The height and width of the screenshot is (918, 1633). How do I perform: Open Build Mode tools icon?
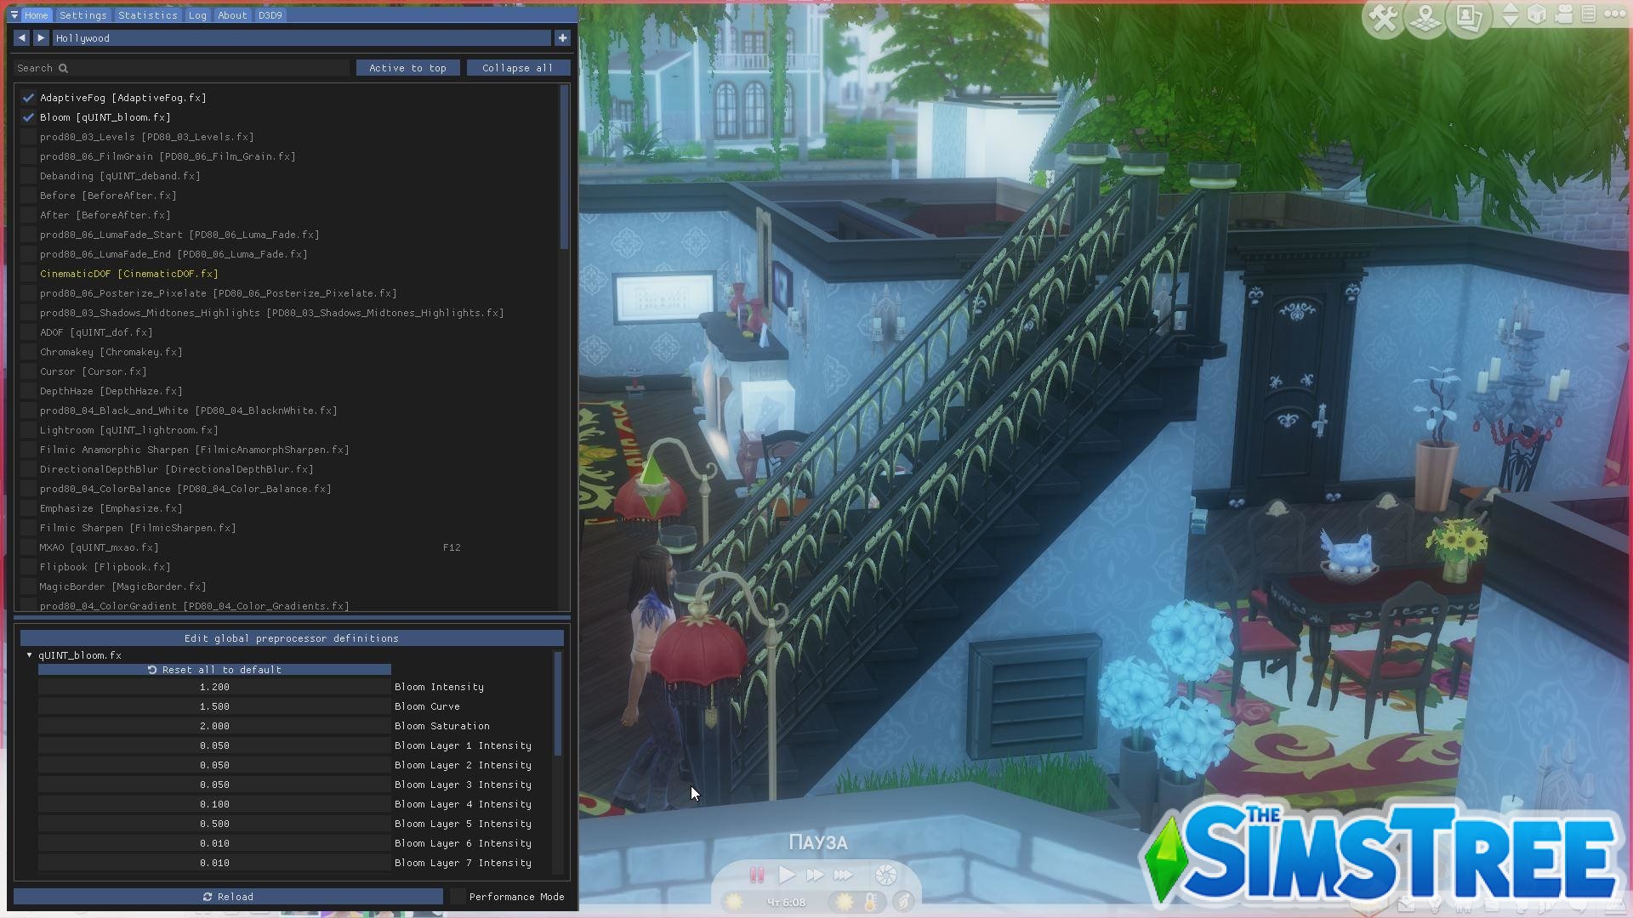(x=1384, y=18)
